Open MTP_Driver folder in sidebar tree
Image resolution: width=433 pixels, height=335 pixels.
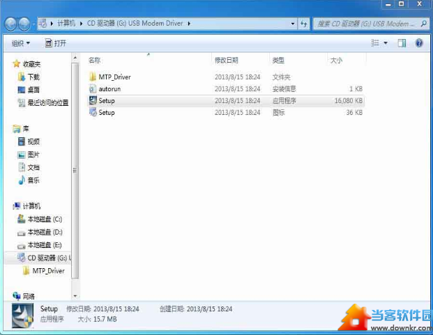44,271
